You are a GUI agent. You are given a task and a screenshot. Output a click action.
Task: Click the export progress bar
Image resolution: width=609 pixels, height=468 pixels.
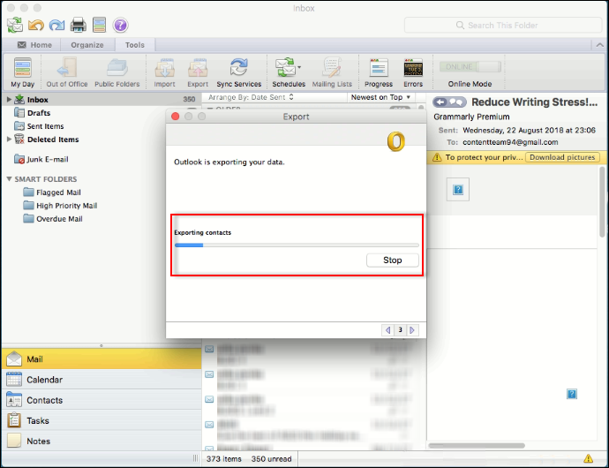click(x=297, y=245)
